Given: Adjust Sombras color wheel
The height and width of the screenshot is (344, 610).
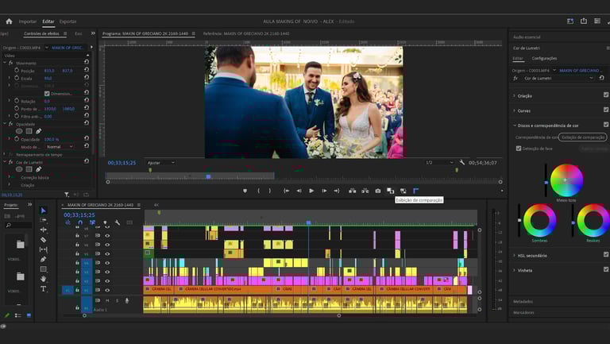Looking at the screenshot, I should (x=539, y=221).
